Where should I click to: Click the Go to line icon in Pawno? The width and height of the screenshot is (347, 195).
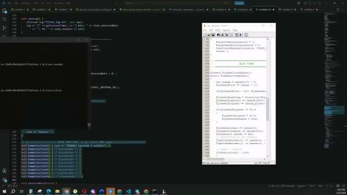(x=231, y=35)
